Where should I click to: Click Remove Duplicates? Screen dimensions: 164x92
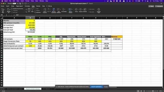54,10
